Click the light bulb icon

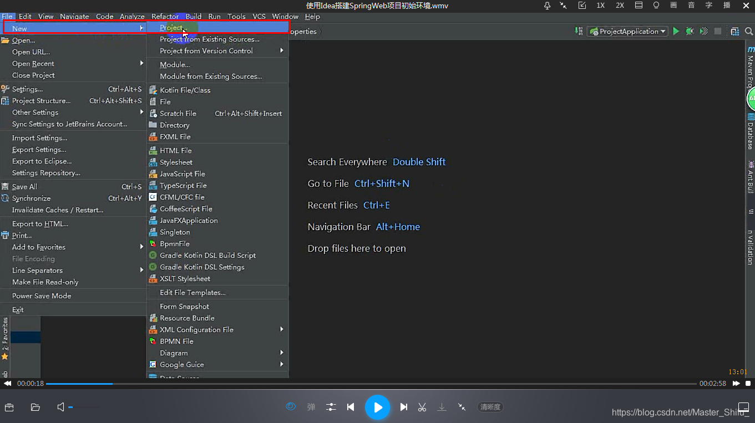(x=656, y=6)
